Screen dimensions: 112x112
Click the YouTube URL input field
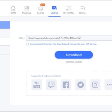coord(69,38)
